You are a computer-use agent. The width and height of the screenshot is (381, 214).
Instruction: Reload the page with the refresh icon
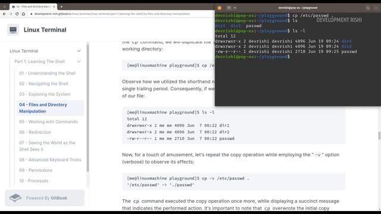[x=17, y=14]
